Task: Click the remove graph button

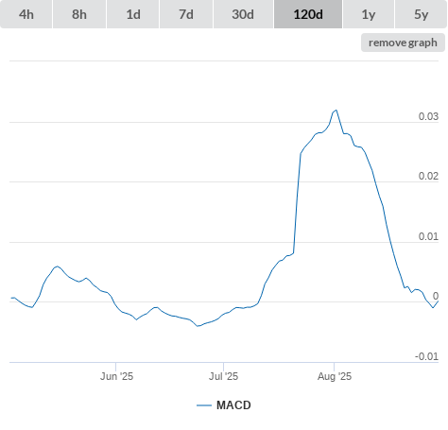Action: [x=403, y=43]
